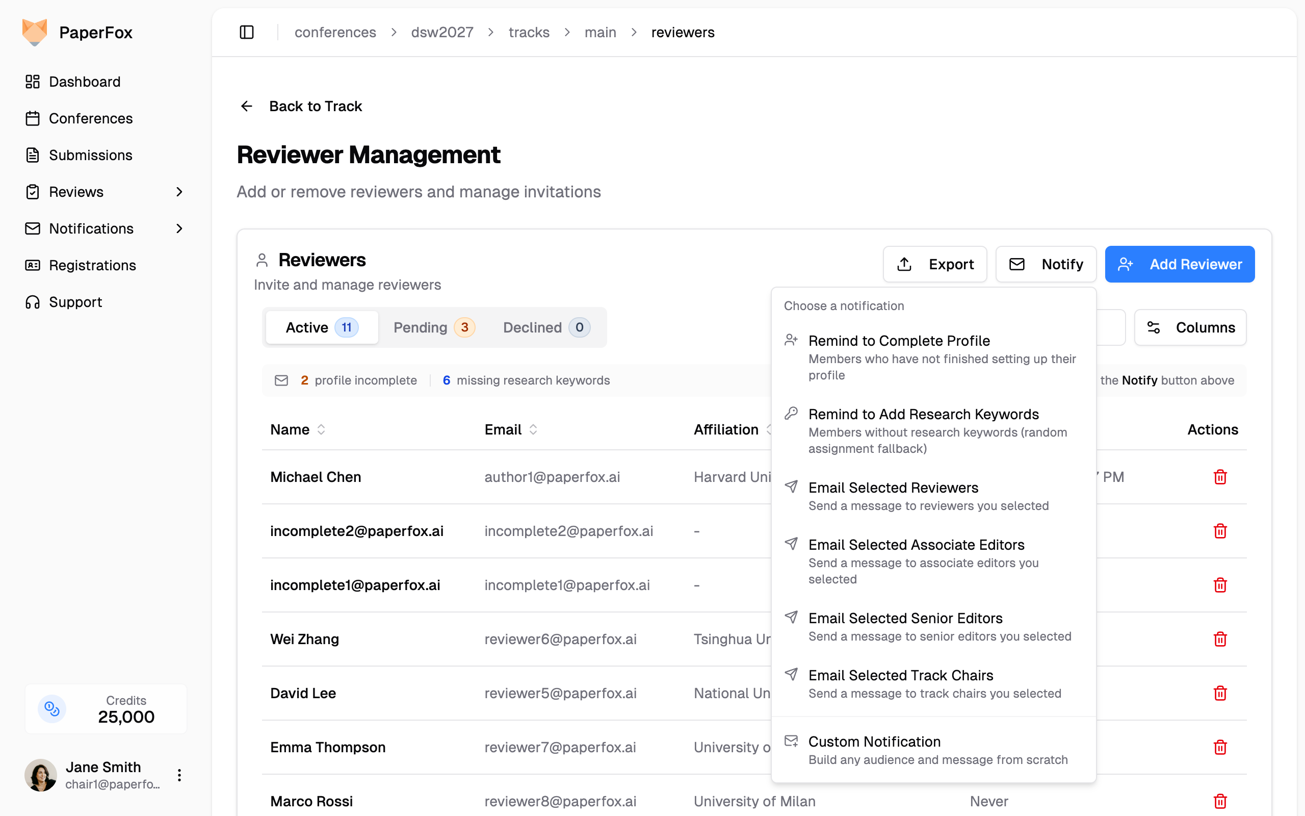
Task: Click the PaperFox fox logo
Action: pos(35,32)
